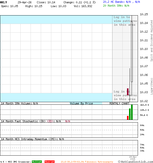Click the Fibonacci Retracements legend text

click(x=87, y=162)
